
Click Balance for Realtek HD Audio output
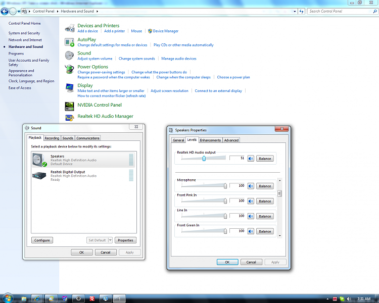tap(265, 159)
